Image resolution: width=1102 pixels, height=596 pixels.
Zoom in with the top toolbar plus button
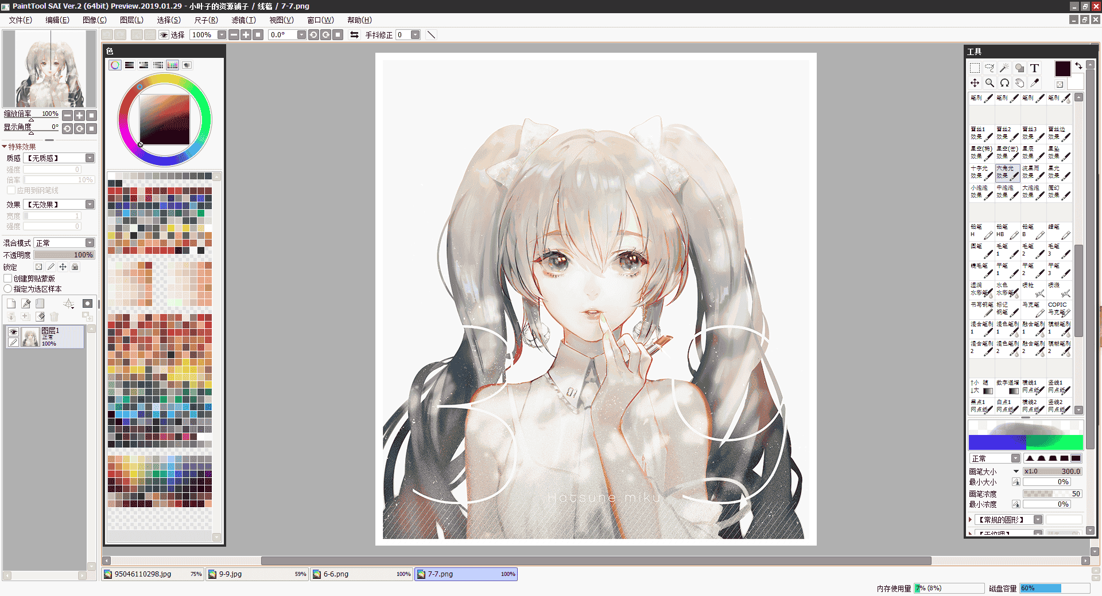tap(246, 35)
